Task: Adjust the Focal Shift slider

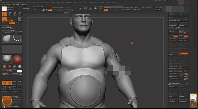Action: tap(12, 28)
